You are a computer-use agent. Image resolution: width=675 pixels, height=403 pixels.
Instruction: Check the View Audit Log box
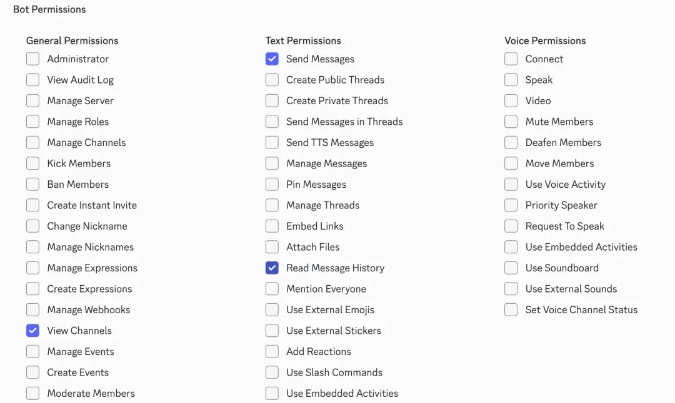(x=32, y=79)
